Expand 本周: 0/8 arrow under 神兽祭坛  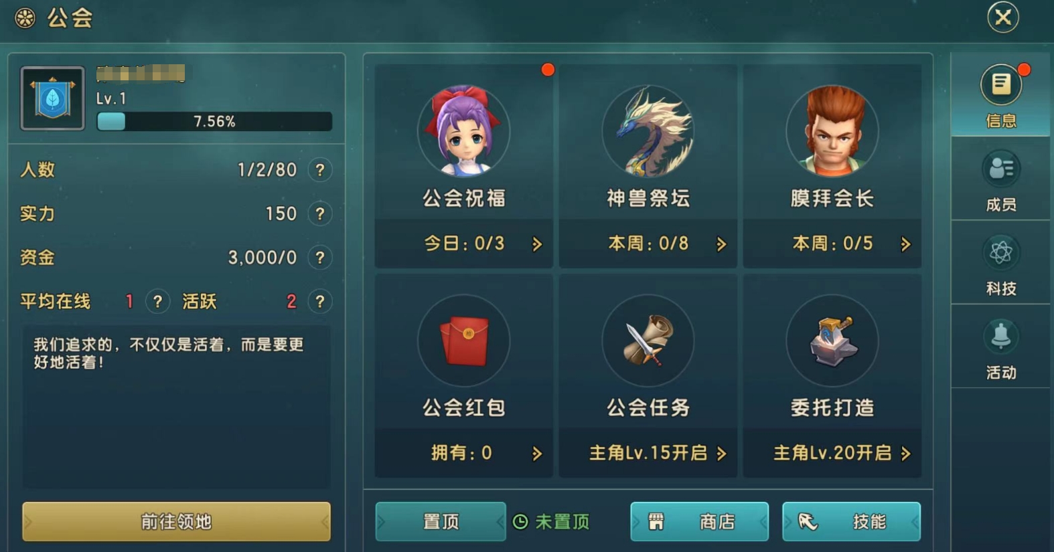coord(721,244)
